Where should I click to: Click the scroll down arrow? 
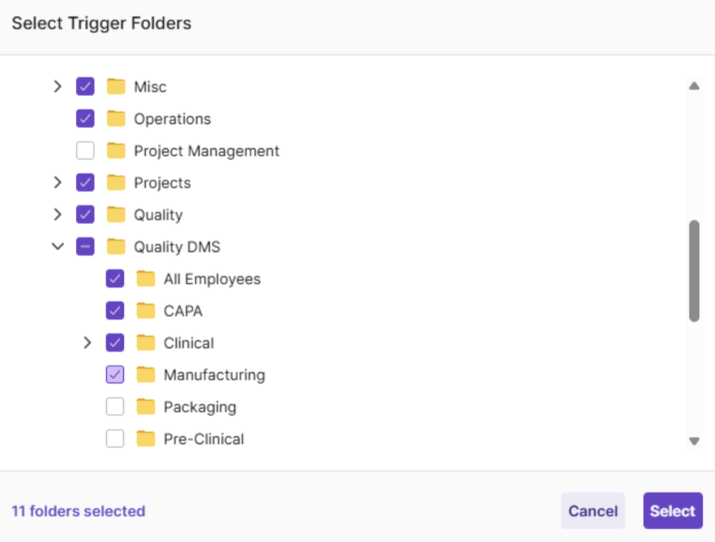pyautogui.click(x=694, y=442)
